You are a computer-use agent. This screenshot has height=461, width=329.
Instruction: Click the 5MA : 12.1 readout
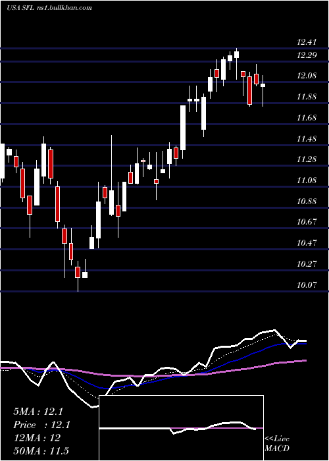[38, 412]
